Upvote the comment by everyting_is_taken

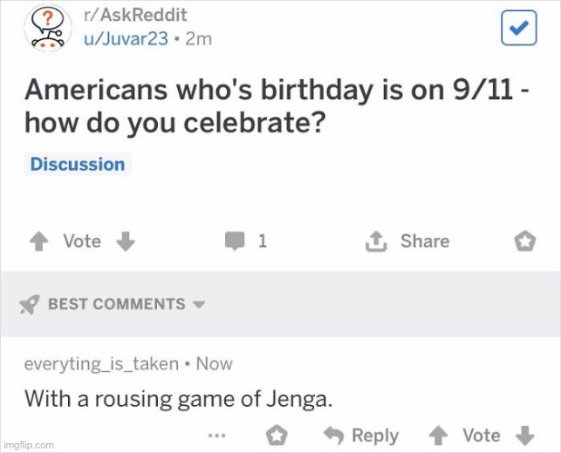click(438, 436)
